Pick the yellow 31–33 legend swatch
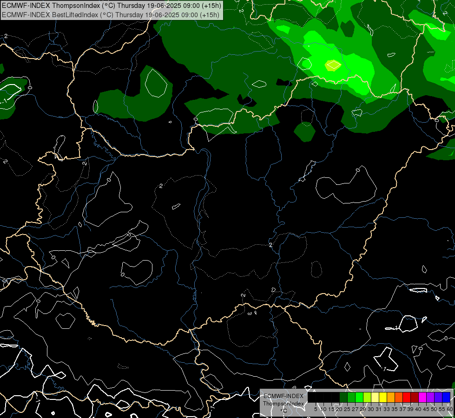 (383, 397)
